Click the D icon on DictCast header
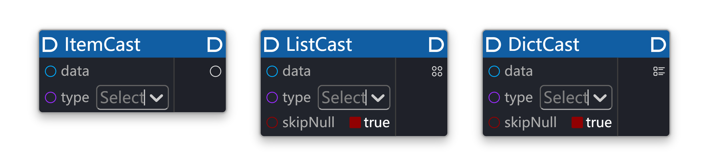The image size is (708, 168). coord(494,44)
